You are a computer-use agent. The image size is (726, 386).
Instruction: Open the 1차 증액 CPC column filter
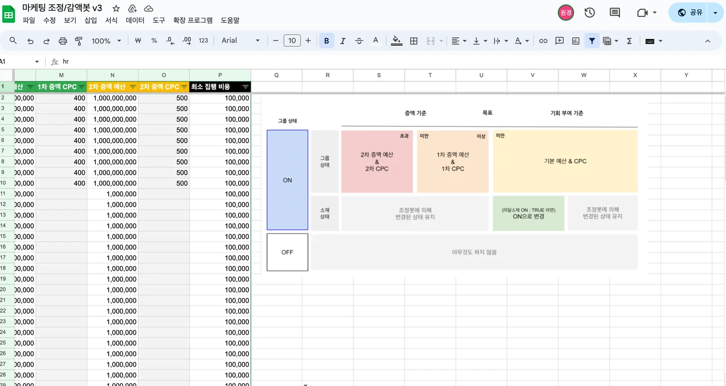point(82,87)
